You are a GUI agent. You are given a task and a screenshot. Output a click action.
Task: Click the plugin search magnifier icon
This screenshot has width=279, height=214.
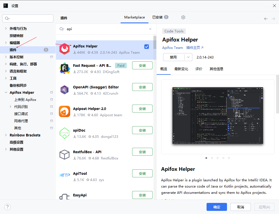click(62, 29)
